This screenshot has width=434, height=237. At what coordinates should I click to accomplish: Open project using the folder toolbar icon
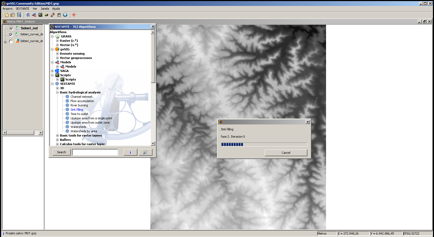[12, 15]
